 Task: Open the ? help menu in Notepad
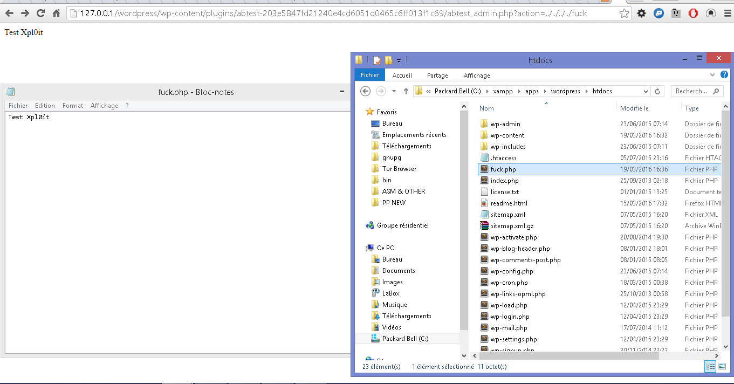[127, 106]
